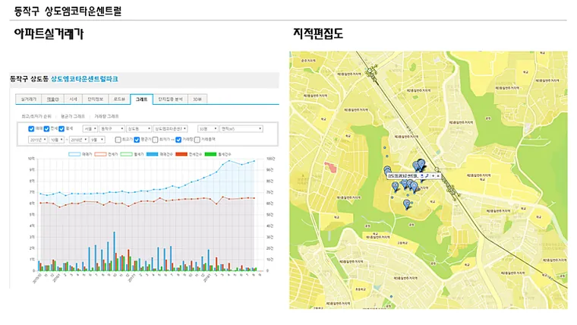577x325 pixels.
Task: Open the 10월 start month dropdown
Action: 57,140
